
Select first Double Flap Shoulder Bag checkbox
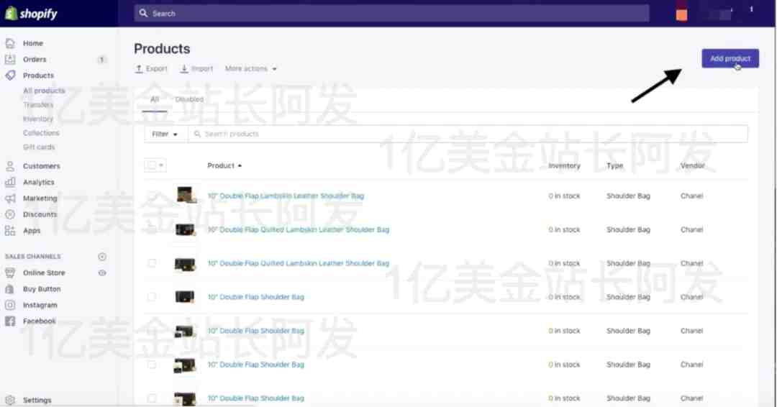[x=152, y=296]
